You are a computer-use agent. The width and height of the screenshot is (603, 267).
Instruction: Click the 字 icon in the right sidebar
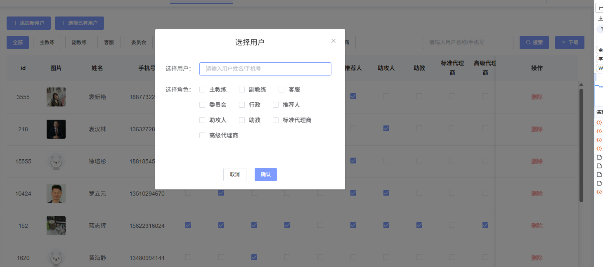[x=599, y=59]
